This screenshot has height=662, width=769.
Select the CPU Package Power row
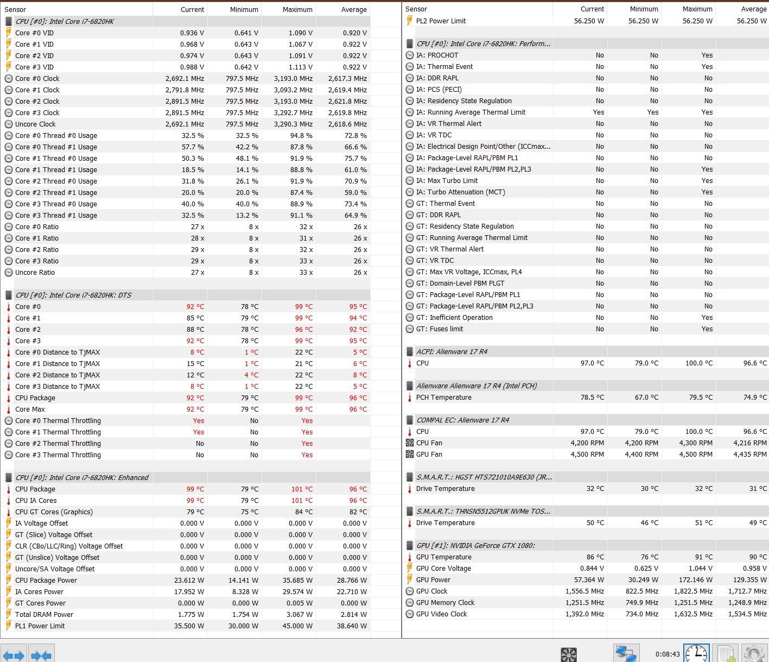pyautogui.click(x=46, y=581)
